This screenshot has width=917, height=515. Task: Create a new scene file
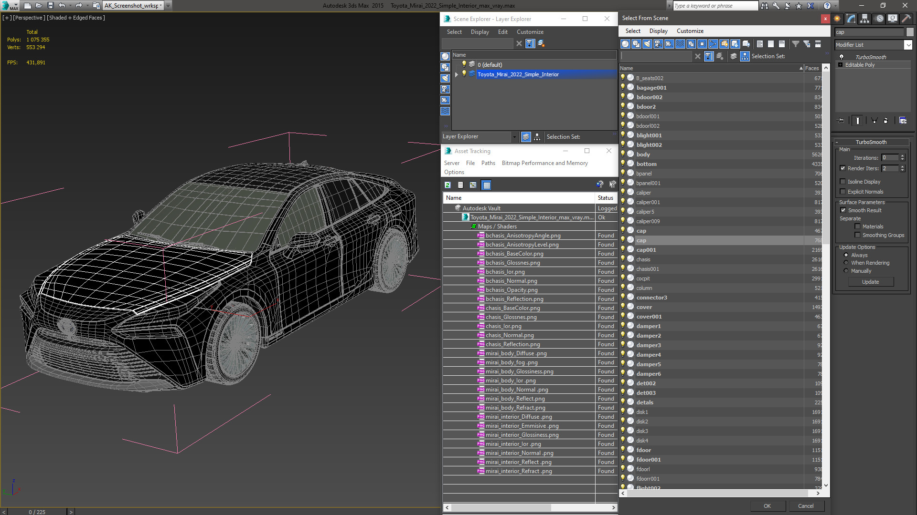(x=28, y=6)
